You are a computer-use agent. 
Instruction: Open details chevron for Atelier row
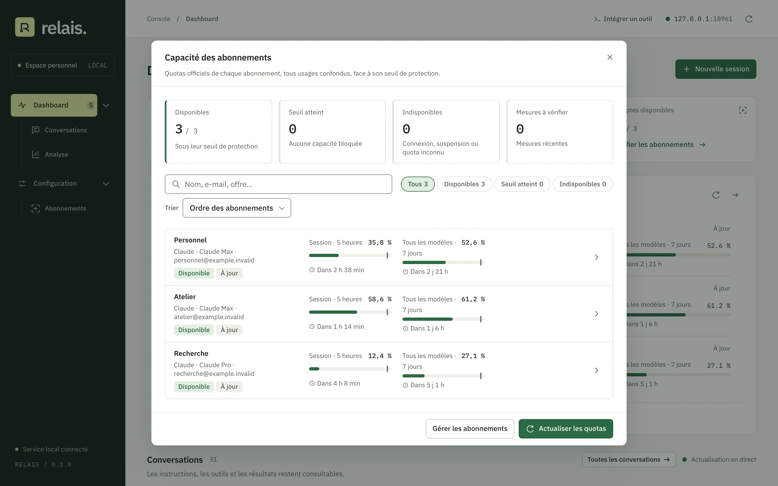(596, 314)
